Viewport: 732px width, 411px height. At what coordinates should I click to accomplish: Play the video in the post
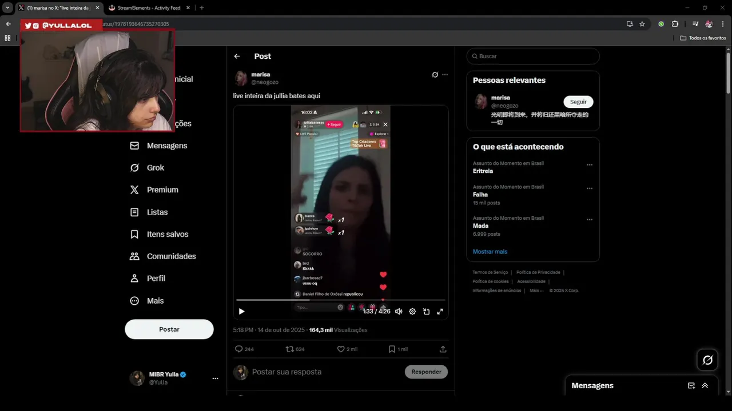click(241, 312)
